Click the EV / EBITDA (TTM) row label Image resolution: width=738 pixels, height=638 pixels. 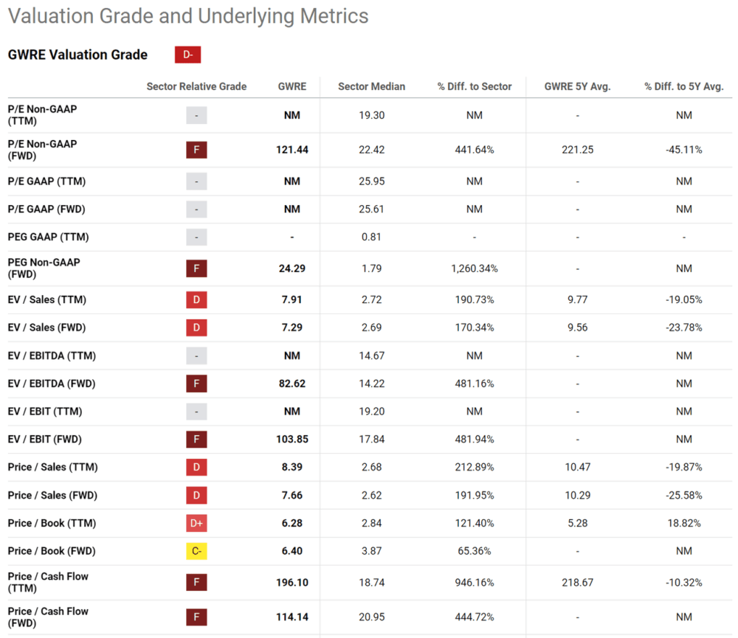click(x=52, y=356)
